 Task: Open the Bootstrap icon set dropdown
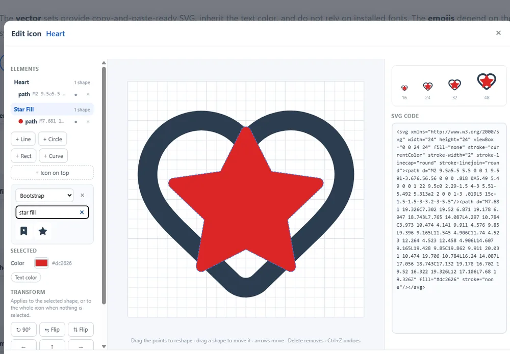click(x=44, y=196)
